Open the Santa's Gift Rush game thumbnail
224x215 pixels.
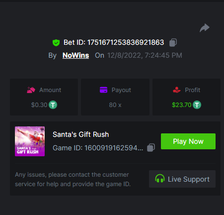30,141
